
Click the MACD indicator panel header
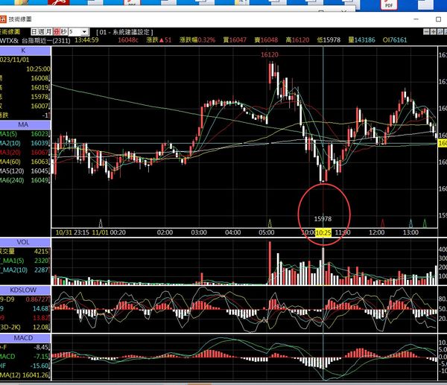[25, 337]
